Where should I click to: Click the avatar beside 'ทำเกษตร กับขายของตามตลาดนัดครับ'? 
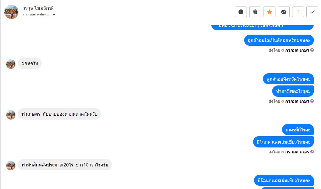[11, 115]
